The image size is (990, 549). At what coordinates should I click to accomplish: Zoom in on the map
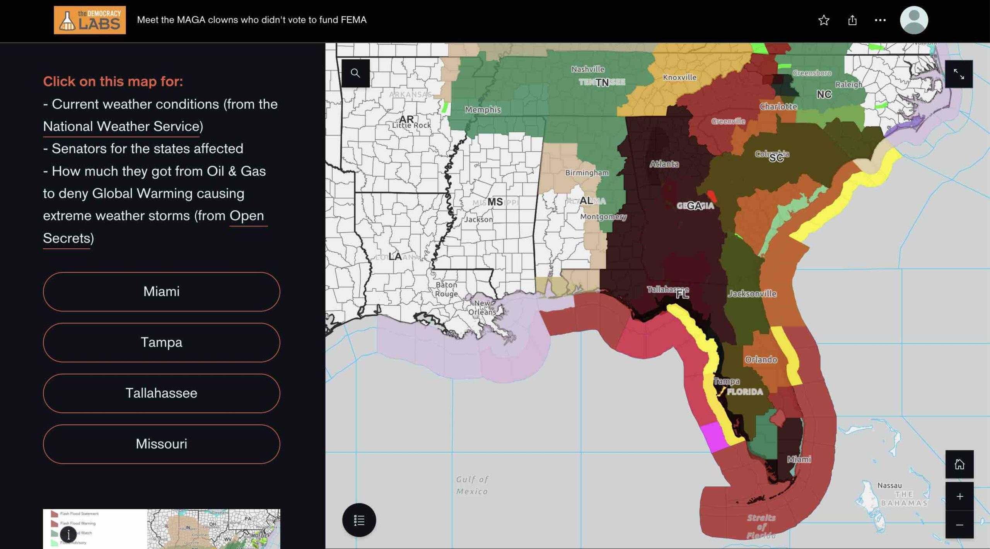(959, 496)
